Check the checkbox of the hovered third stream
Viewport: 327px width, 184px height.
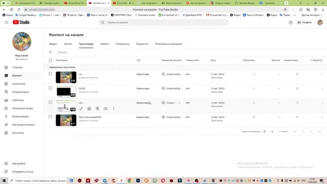[51, 102]
